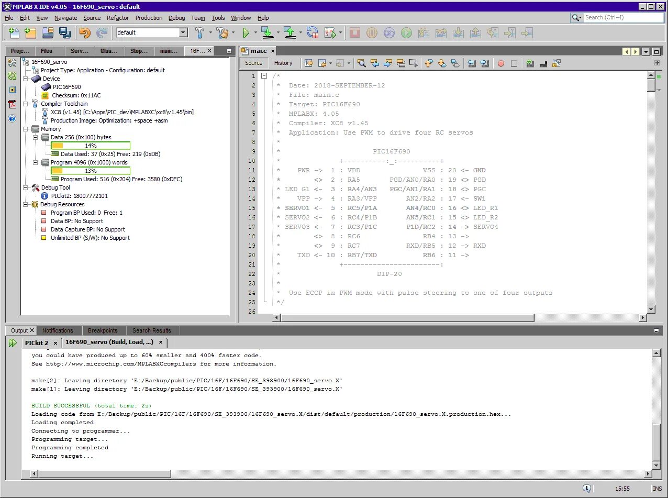This screenshot has width=668, height=498.
Task: Open a project with the folder icon
Action: 48,32
